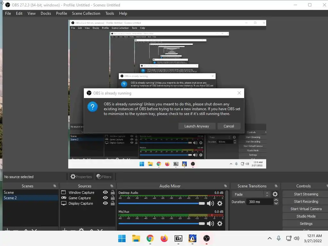
Task: Open the taskbar clock showing 12:11 AM
Action: 313,238
